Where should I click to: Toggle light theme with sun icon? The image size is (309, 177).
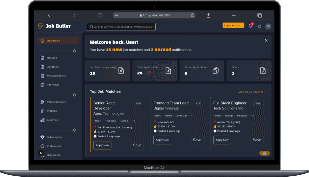[259, 26]
